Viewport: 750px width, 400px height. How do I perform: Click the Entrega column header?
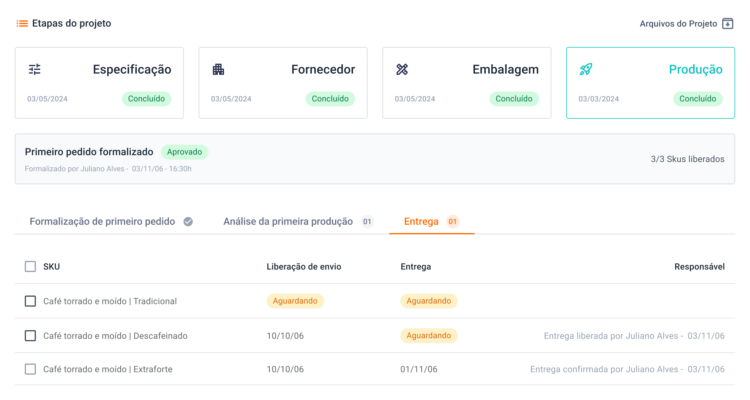(x=416, y=267)
